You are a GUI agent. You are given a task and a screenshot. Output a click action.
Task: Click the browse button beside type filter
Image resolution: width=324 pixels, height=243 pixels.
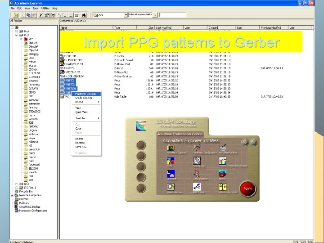coord(155,15)
